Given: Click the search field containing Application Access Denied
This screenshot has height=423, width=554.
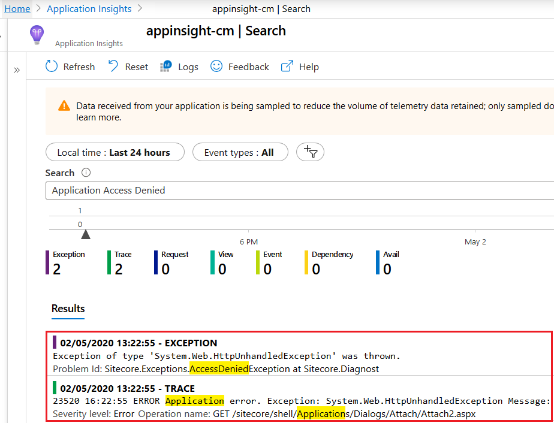Looking at the screenshot, I should tap(300, 191).
